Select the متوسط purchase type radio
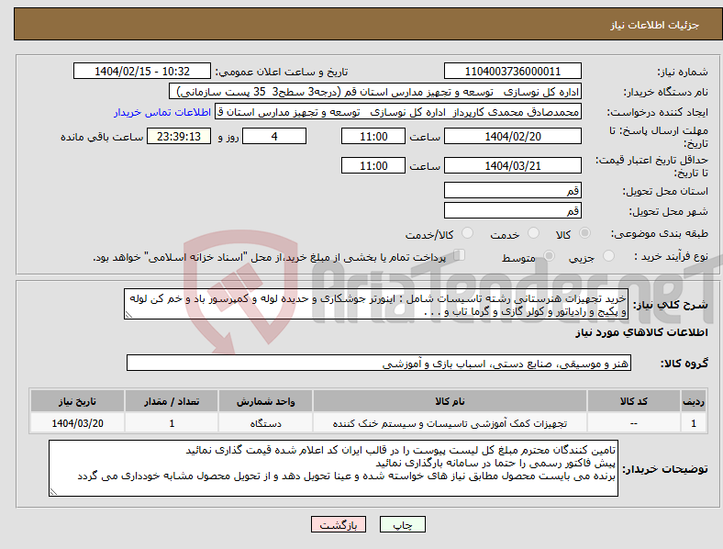This screenshot has width=723, height=549. tap(549, 256)
